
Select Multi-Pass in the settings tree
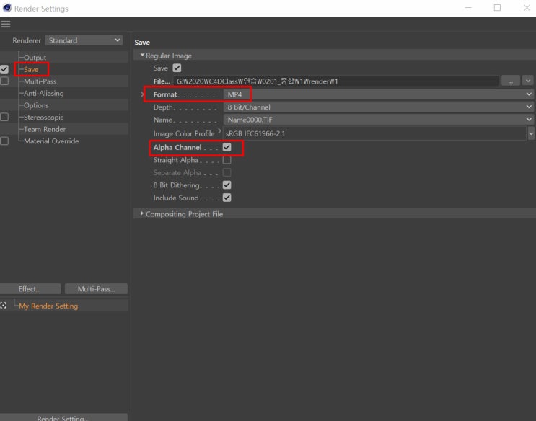40,81
